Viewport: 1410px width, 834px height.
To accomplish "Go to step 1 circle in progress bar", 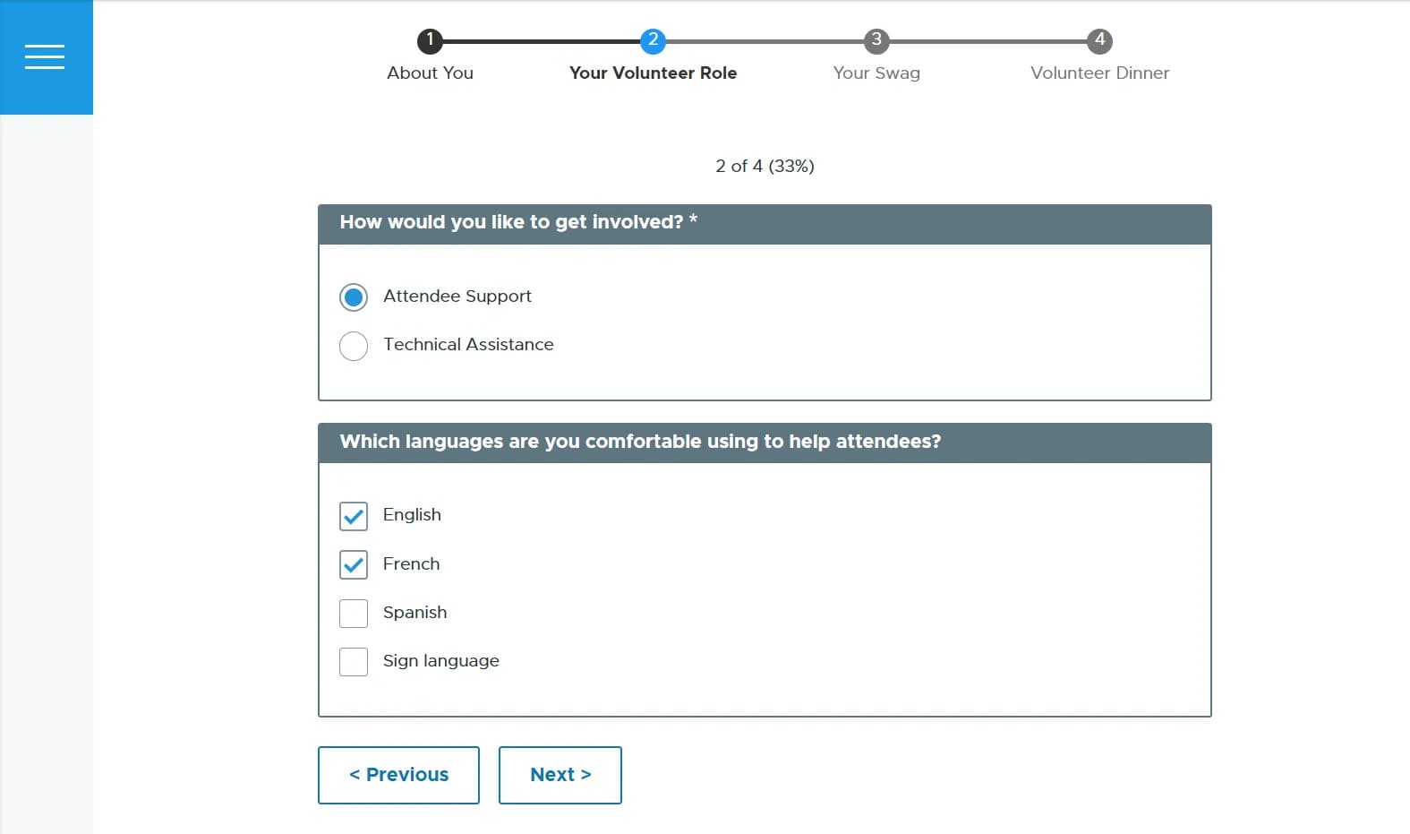I will [x=430, y=40].
